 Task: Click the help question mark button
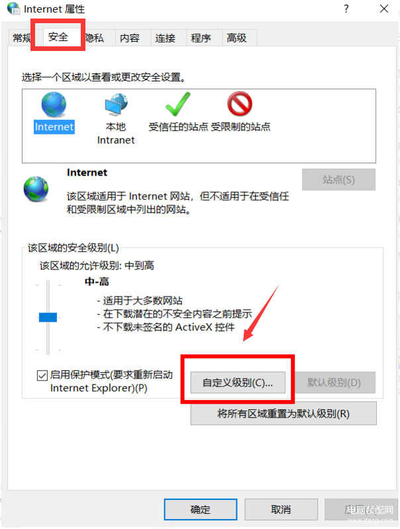346,9
